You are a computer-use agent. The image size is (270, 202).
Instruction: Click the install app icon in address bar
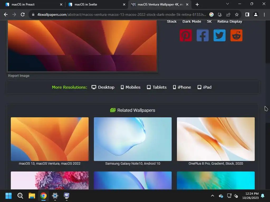pos(220,15)
